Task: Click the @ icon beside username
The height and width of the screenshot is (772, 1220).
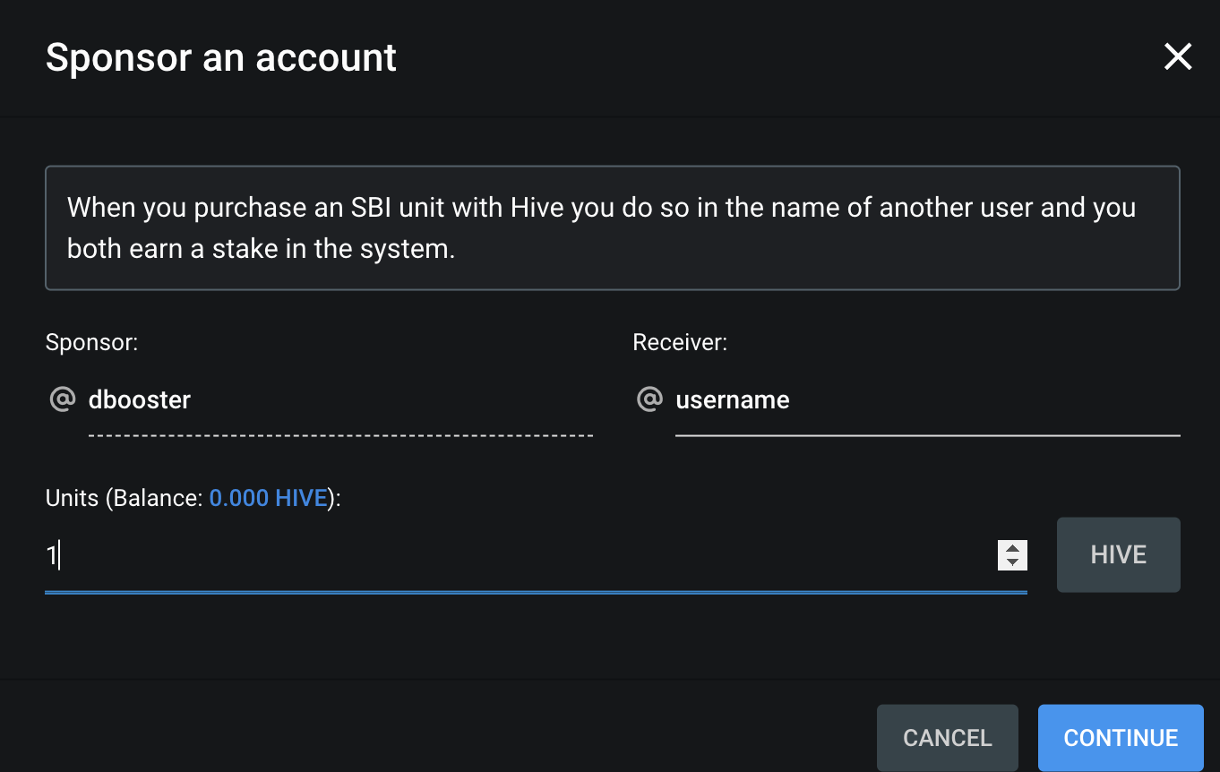Action: pos(649,399)
